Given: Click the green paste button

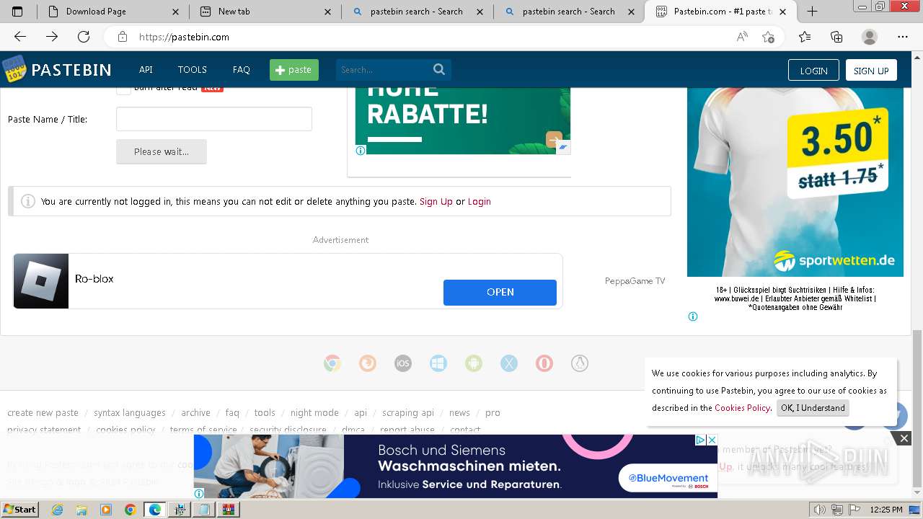Looking at the screenshot, I should tap(294, 70).
